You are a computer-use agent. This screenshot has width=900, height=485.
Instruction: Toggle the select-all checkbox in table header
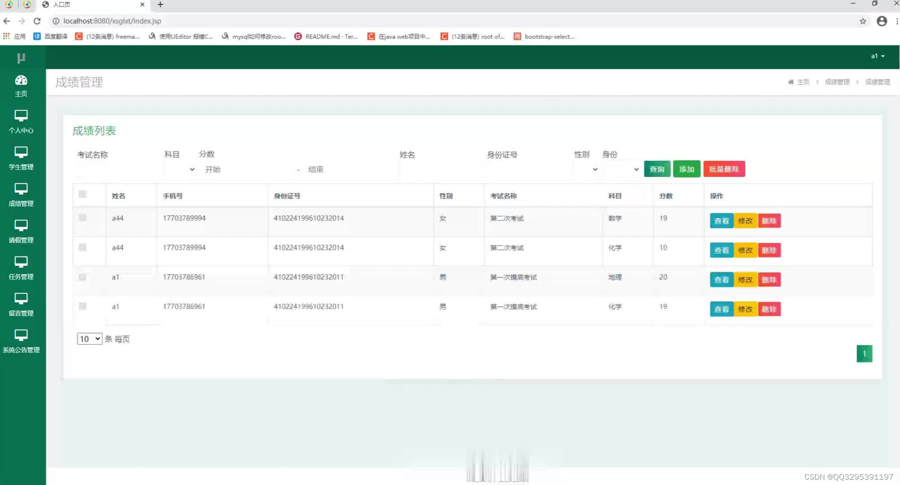click(x=83, y=194)
